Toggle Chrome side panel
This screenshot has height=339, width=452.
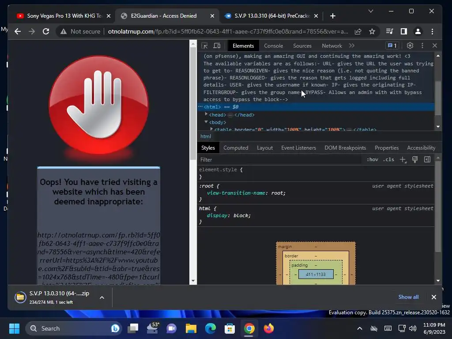click(403, 31)
